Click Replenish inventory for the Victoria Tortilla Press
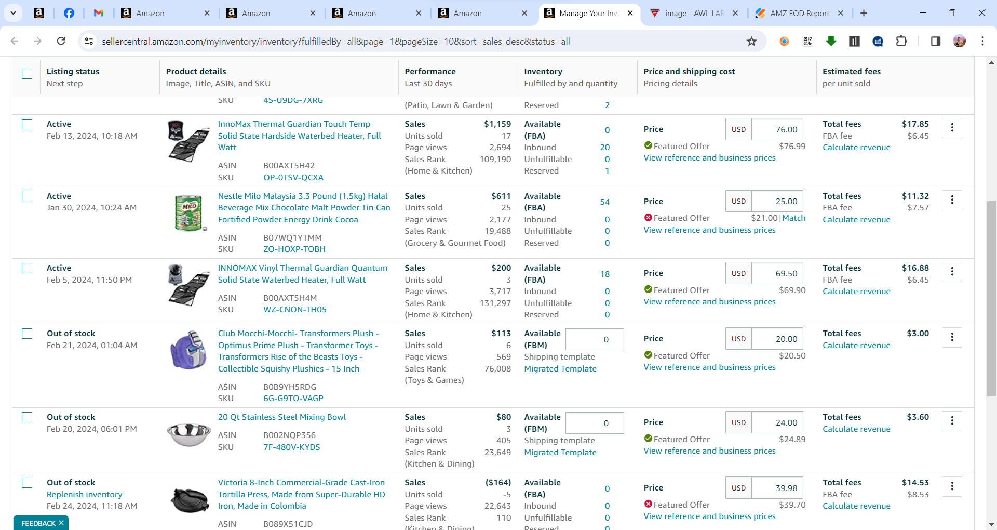Image resolution: width=997 pixels, height=530 pixels. tap(85, 495)
